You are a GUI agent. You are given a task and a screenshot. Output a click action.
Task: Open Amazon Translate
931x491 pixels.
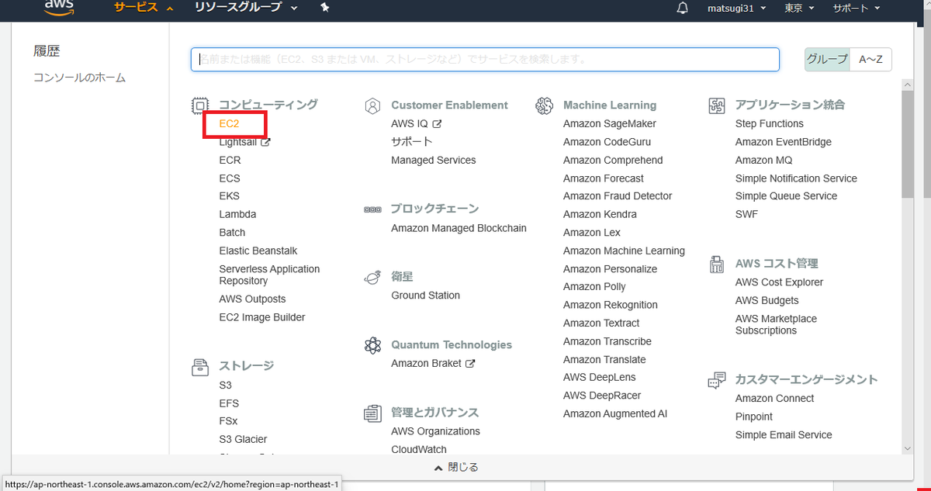click(604, 359)
